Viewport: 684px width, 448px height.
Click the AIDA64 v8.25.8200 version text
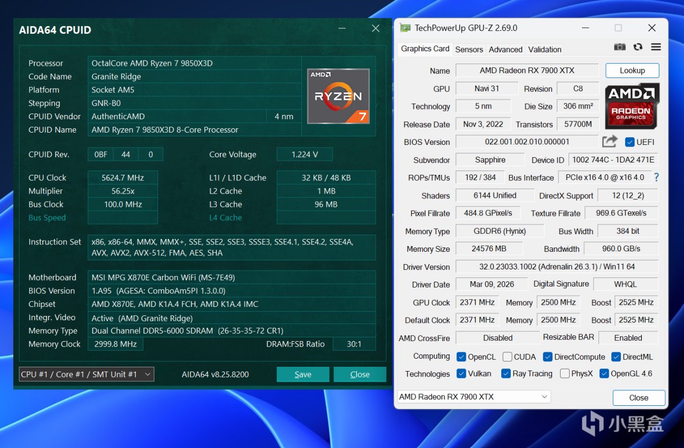215,374
